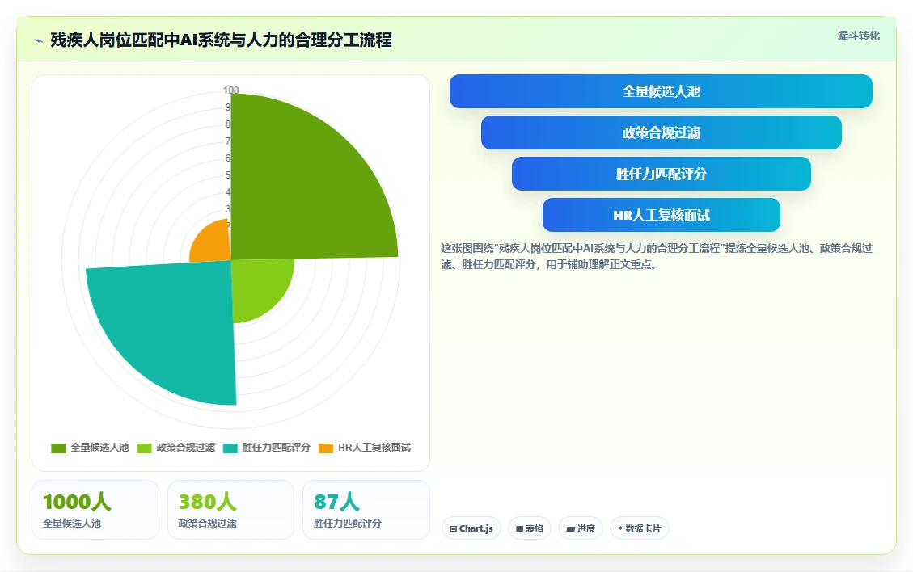Toggle HR人工复核面试 legend swatch

(325, 448)
